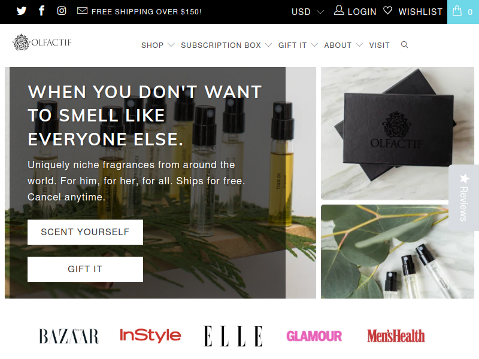Click the search magnifier icon
The width and height of the screenshot is (479, 359).
pyautogui.click(x=405, y=45)
